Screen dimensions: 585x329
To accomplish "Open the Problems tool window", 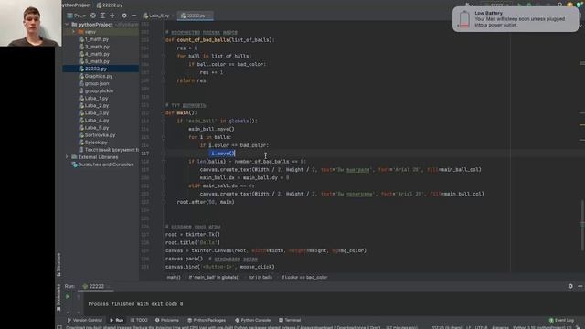I will pyautogui.click(x=166, y=320).
